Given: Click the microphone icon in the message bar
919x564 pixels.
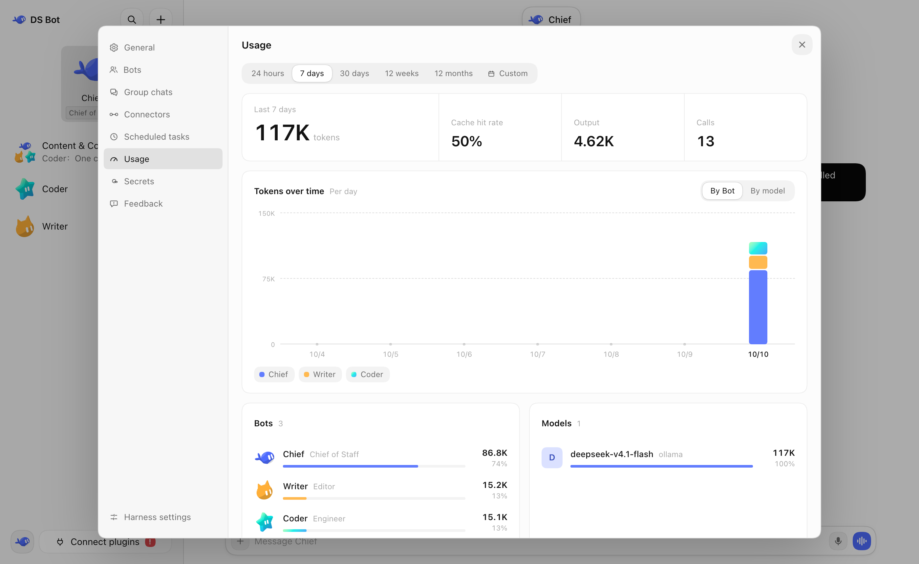Looking at the screenshot, I should [x=838, y=541].
